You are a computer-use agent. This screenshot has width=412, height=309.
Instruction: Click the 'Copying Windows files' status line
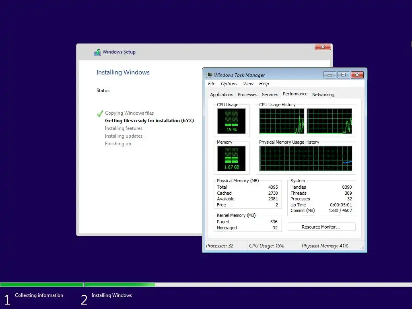pos(129,113)
